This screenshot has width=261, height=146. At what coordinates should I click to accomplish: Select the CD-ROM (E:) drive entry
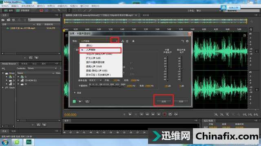click(31, 80)
